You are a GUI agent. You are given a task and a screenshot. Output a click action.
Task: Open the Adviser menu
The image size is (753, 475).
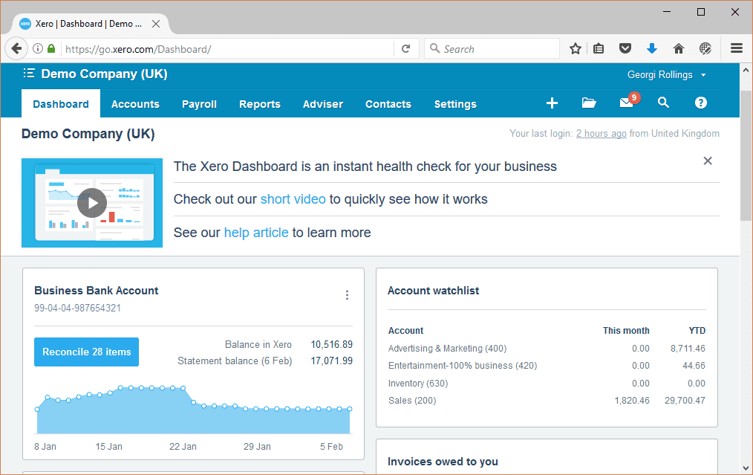(323, 104)
